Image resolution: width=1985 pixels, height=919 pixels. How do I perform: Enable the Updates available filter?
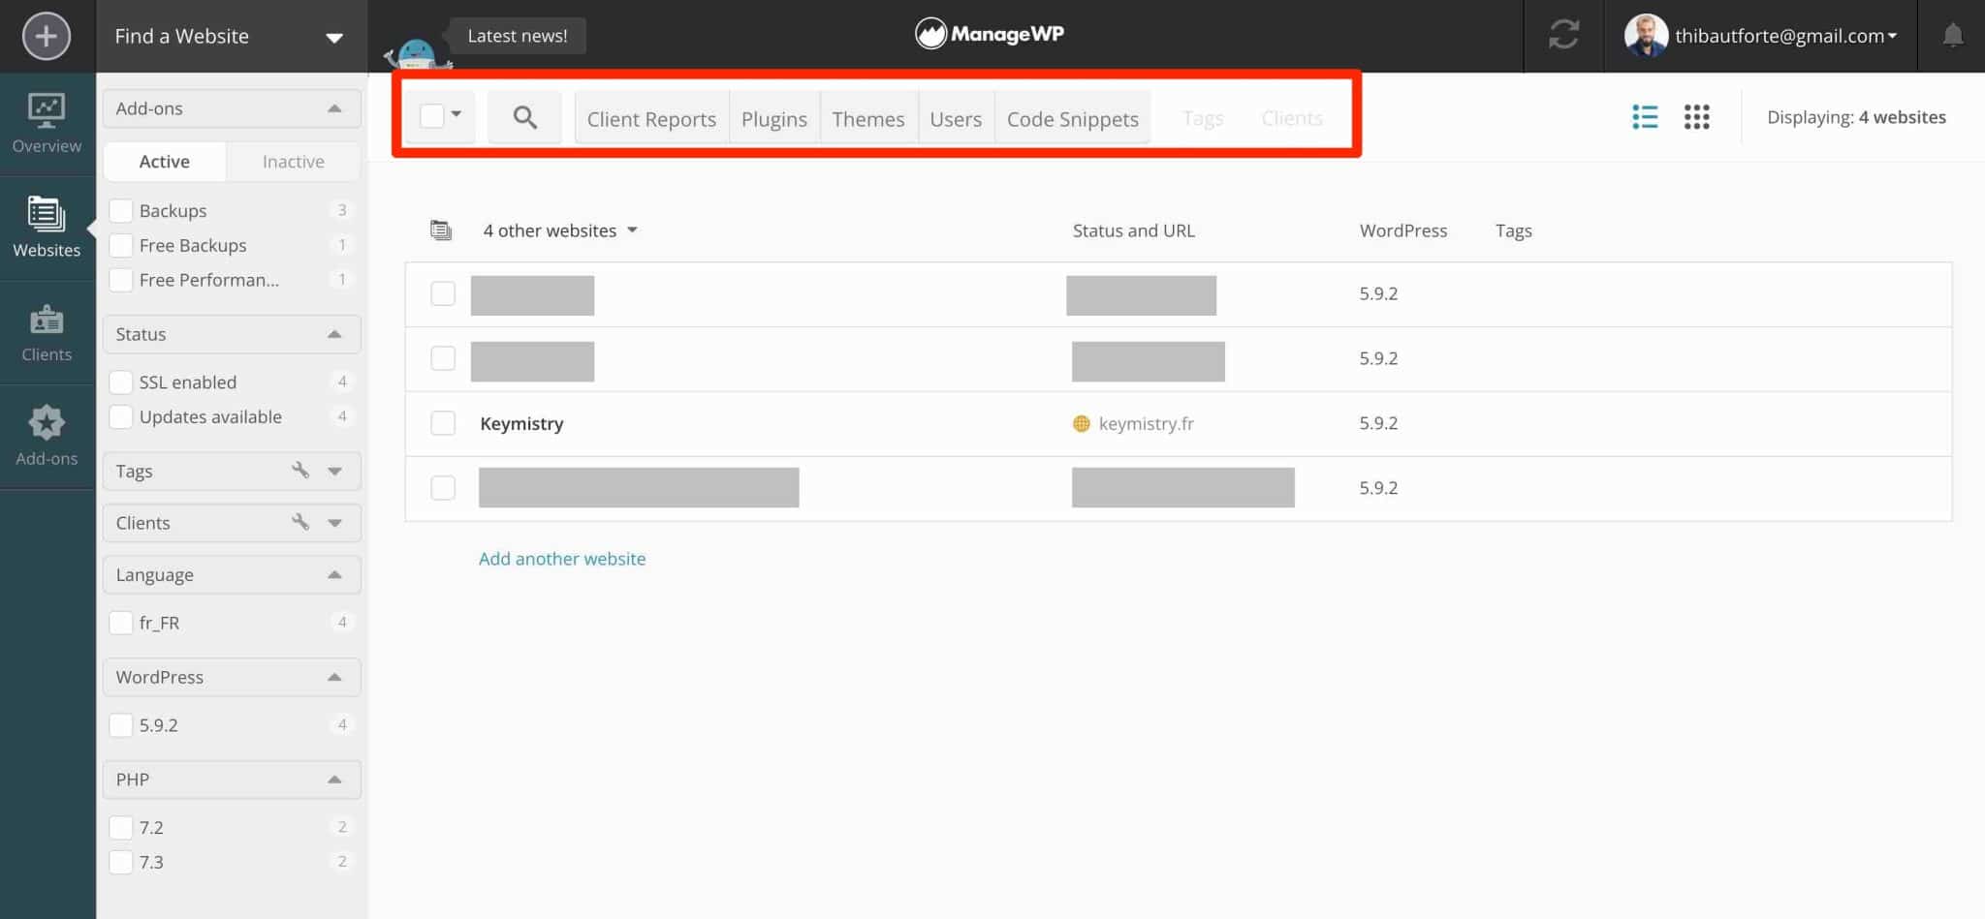121,416
